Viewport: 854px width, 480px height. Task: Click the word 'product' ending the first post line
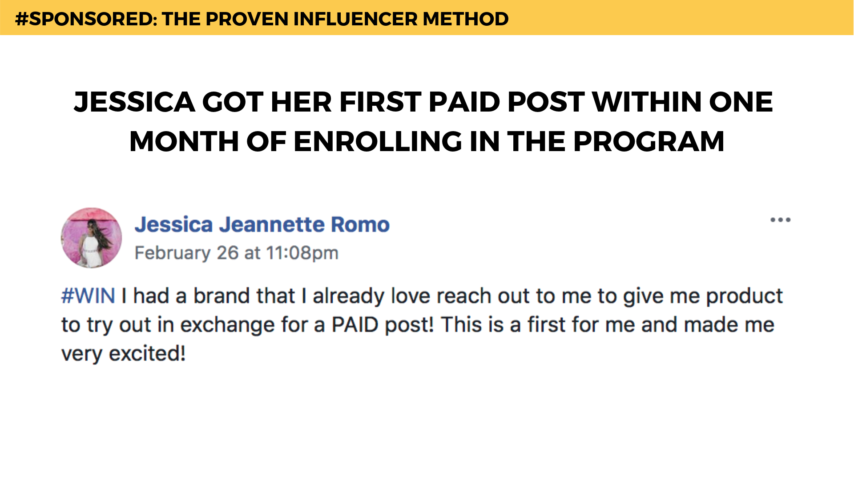coord(744,296)
